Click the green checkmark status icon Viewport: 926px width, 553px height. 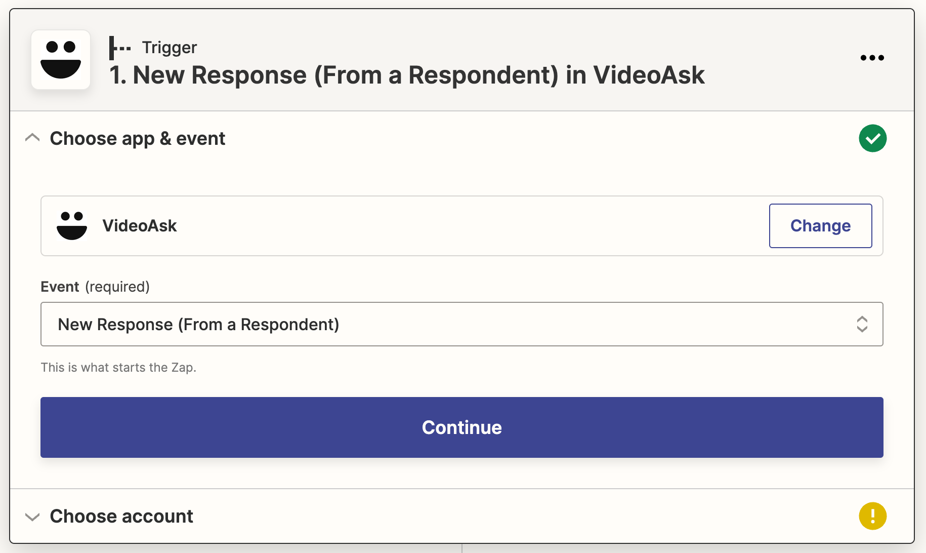(x=872, y=138)
